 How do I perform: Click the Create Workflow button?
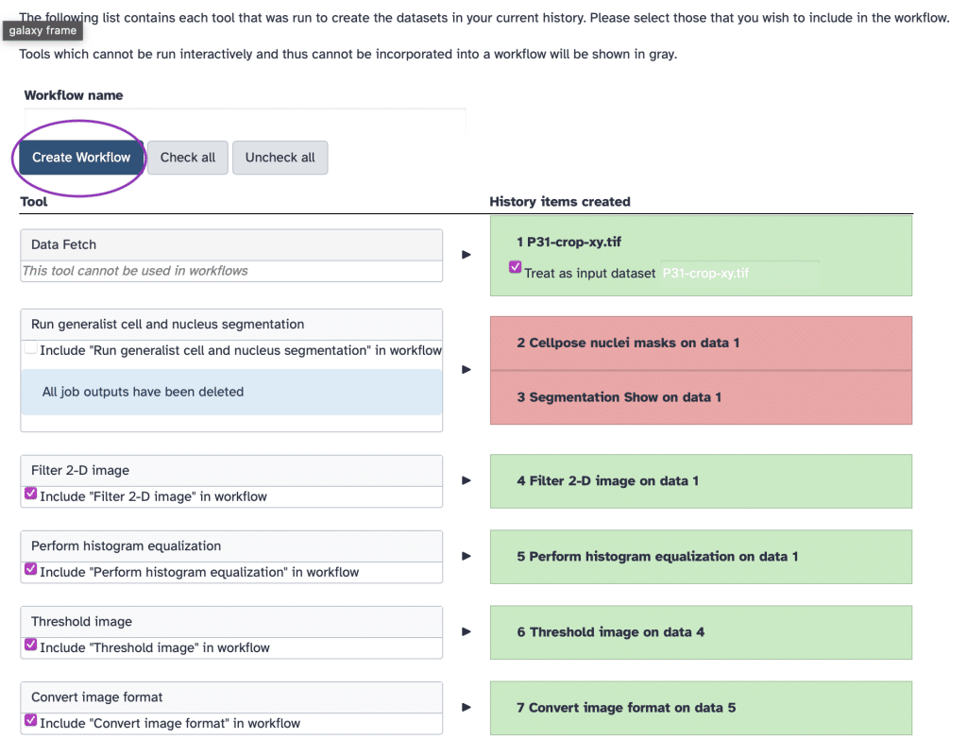[x=81, y=158]
